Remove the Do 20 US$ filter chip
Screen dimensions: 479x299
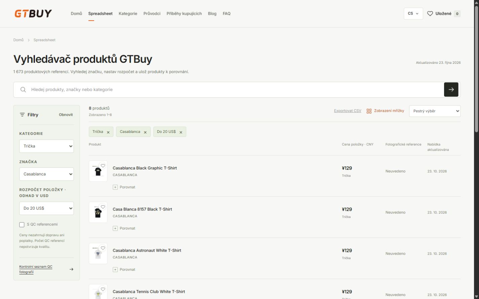coord(181,132)
